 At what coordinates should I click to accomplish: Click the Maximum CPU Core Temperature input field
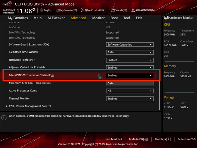(130, 83)
